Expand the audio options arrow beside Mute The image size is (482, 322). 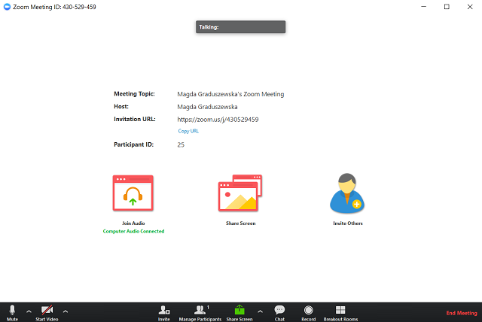(29, 311)
